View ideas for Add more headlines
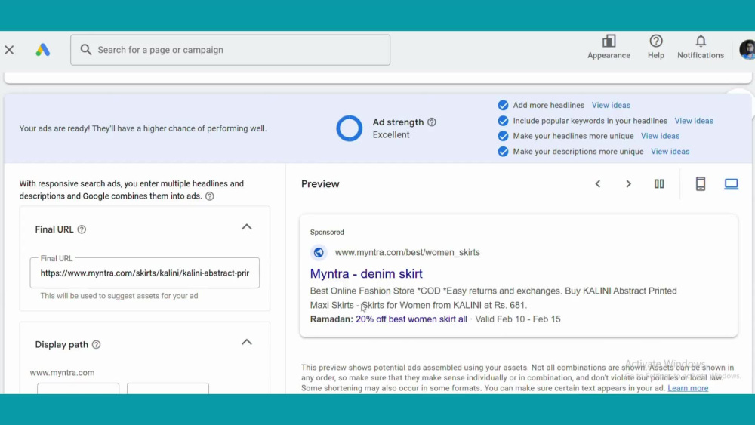This screenshot has width=755, height=425. pos(611,106)
